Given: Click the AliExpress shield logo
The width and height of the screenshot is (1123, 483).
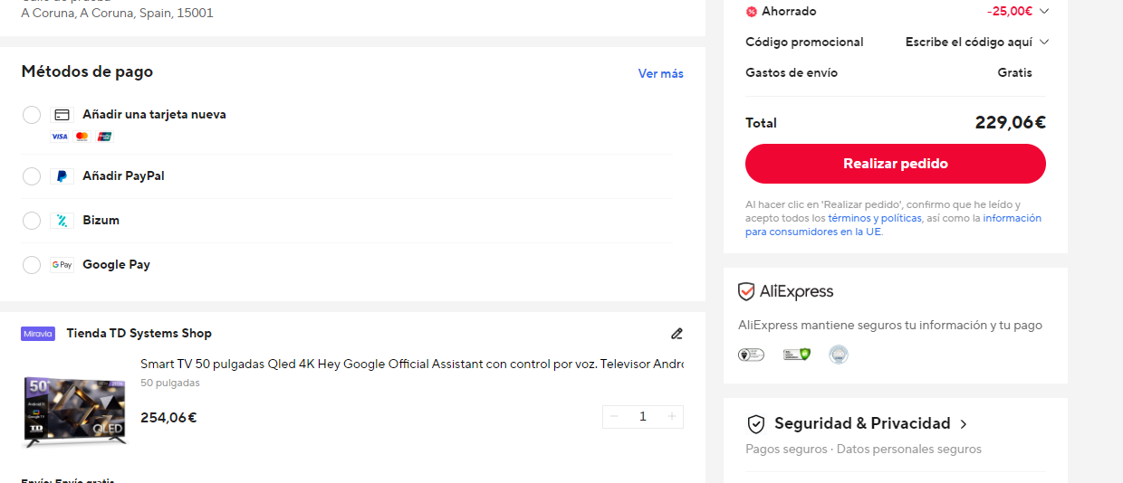Looking at the screenshot, I should [x=746, y=291].
